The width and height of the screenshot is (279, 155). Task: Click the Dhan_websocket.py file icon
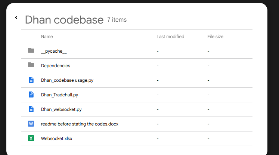(x=31, y=109)
